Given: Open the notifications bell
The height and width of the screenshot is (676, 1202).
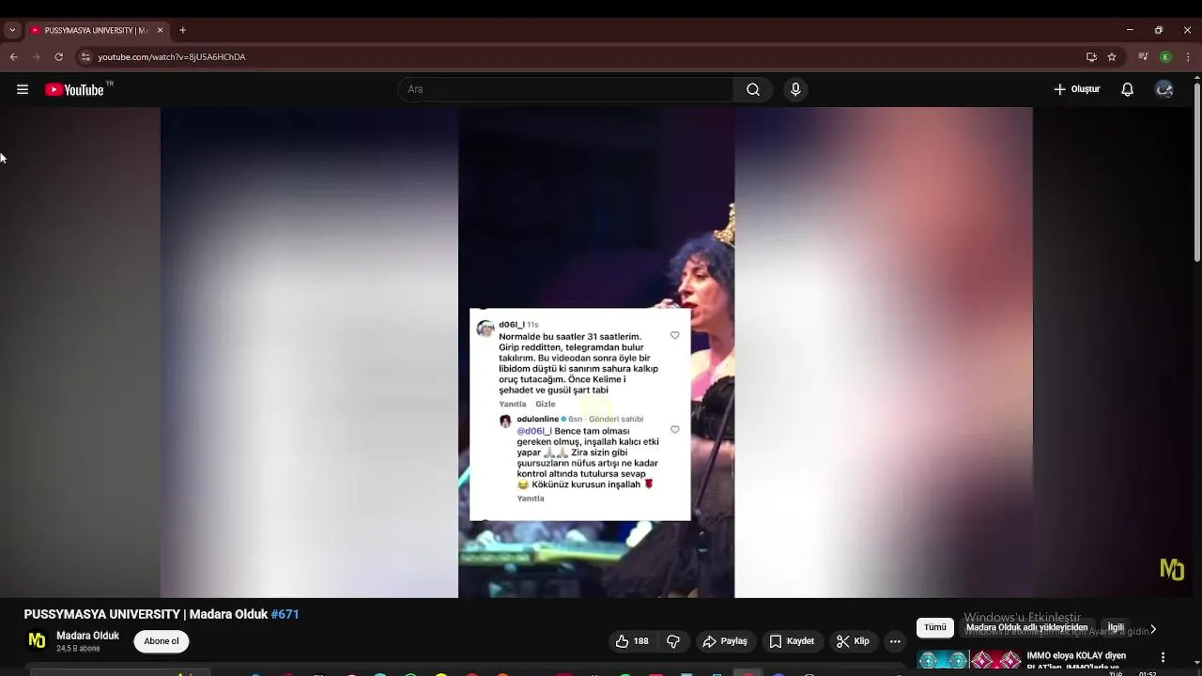Looking at the screenshot, I should pos(1127,89).
